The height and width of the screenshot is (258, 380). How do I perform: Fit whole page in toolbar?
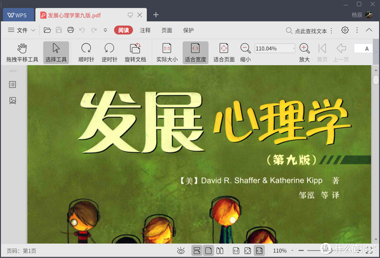(x=224, y=53)
